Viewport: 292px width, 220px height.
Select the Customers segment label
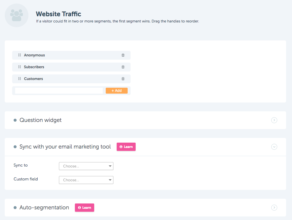point(33,79)
